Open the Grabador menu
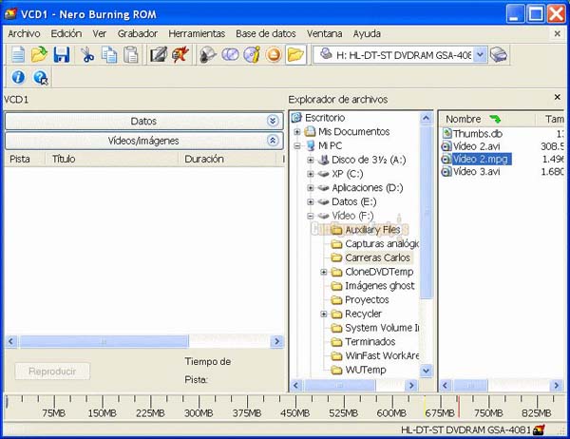Image resolution: width=570 pixels, height=439 pixels. click(x=138, y=33)
